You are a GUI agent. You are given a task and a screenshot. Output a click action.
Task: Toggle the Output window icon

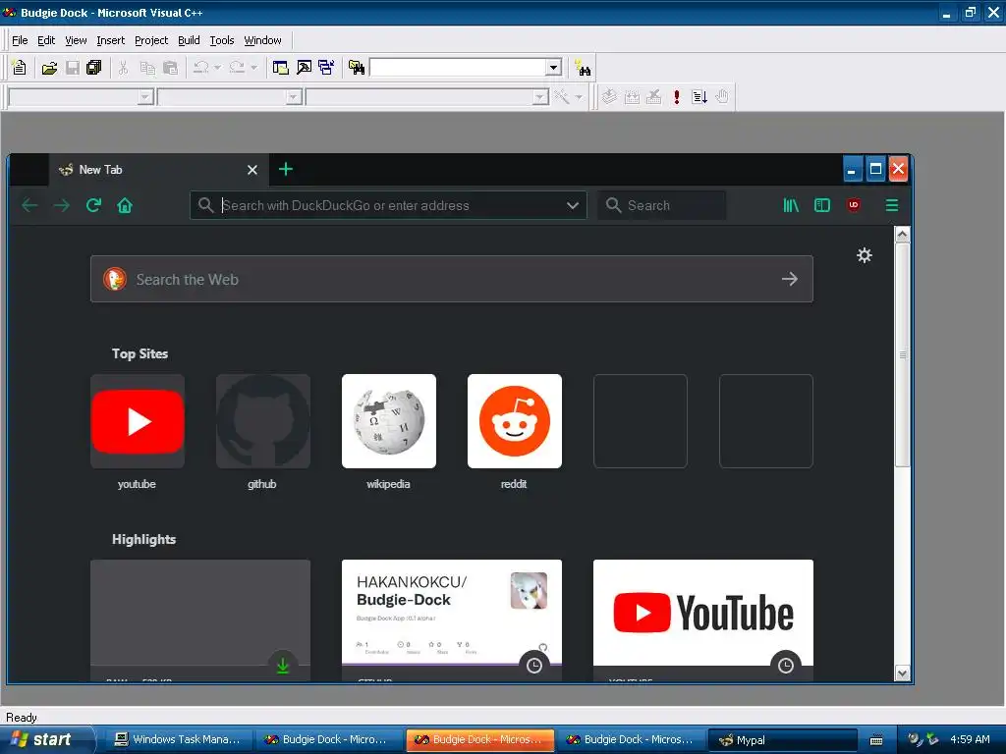pyautogui.click(x=305, y=68)
